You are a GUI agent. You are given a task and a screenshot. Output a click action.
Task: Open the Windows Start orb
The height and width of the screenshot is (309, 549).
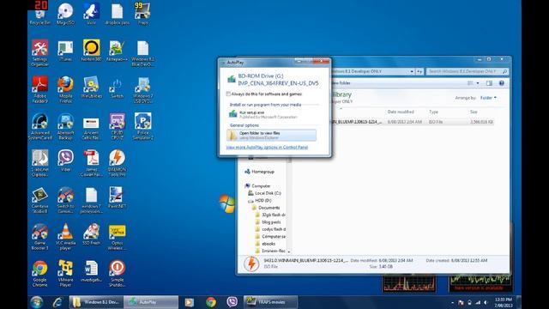coord(36,302)
